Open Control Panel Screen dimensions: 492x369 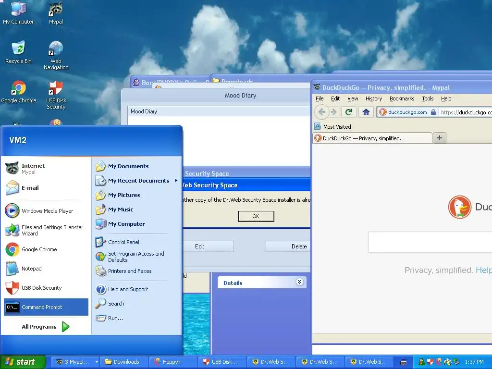pos(137,242)
